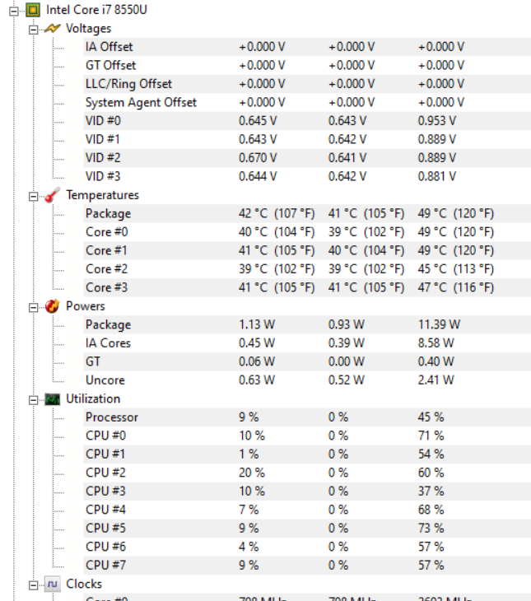Select the Core #3 temperature row

(307, 287)
